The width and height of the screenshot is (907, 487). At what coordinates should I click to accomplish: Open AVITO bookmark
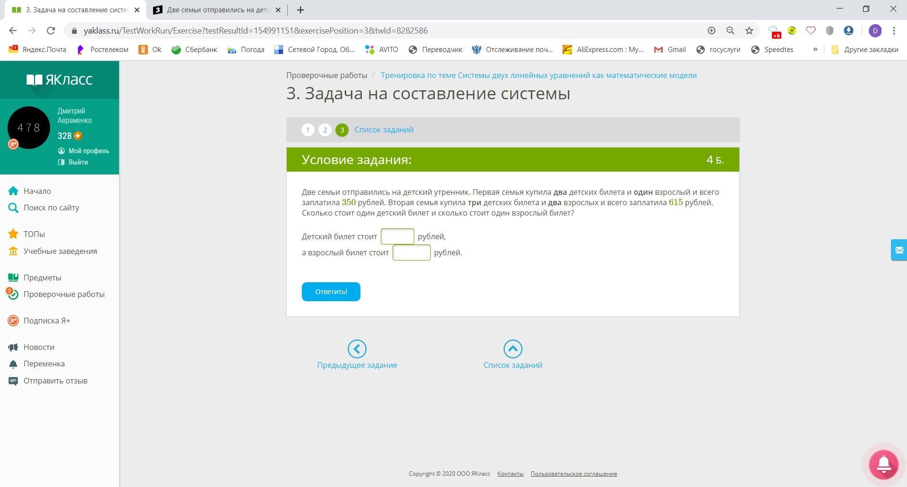point(382,50)
